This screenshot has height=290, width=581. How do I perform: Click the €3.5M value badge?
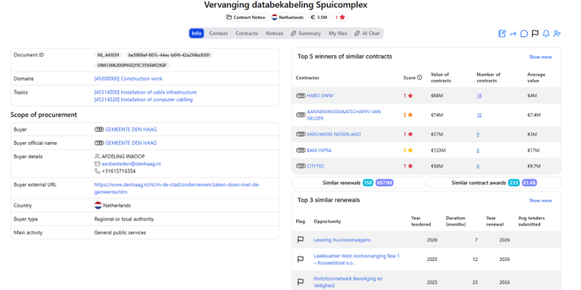pyautogui.click(x=319, y=17)
